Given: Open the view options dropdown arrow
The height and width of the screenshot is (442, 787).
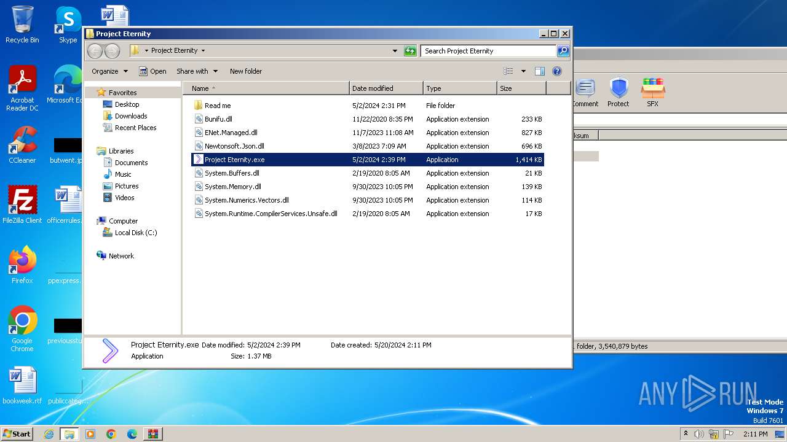Looking at the screenshot, I should click(523, 71).
